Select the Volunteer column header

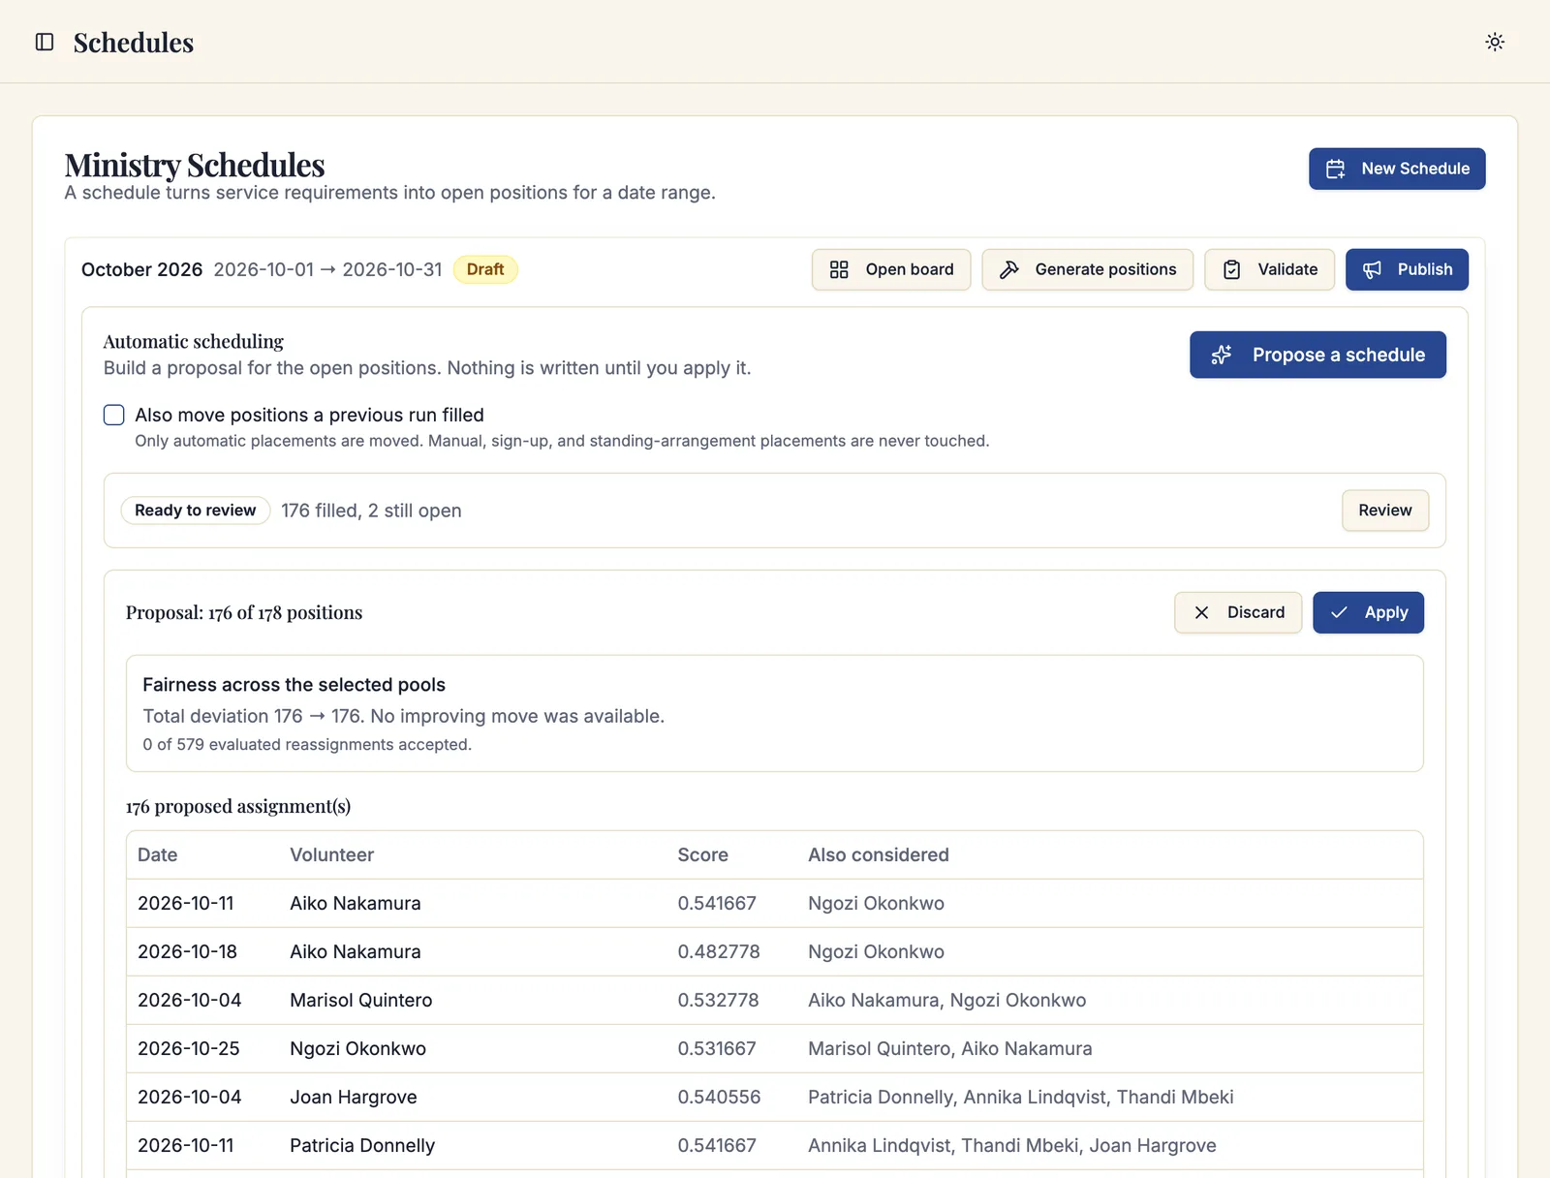331,854
